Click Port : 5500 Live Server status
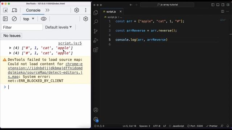 195,126
